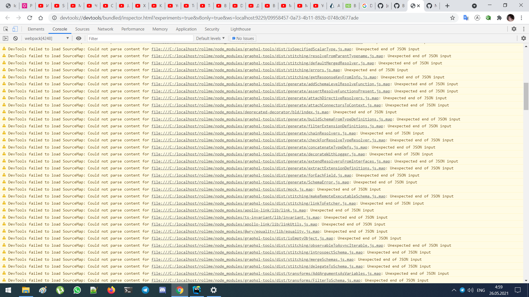Open DevTools settings gear in tab bar
The image size is (529, 297).
514,29
